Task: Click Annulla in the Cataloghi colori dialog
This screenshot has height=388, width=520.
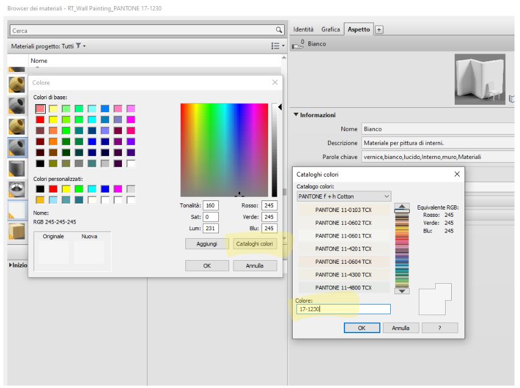Action: [401, 328]
